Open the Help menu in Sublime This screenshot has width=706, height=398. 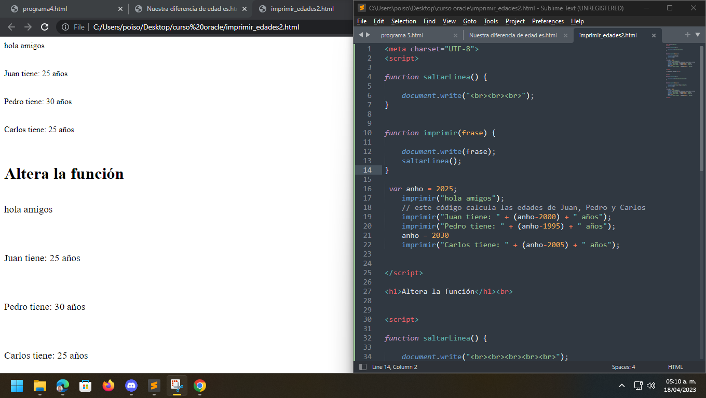[x=577, y=21]
